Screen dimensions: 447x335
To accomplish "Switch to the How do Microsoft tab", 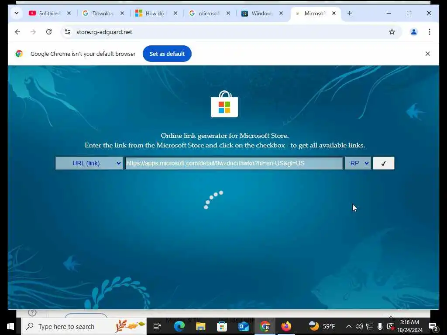I will [x=151, y=13].
